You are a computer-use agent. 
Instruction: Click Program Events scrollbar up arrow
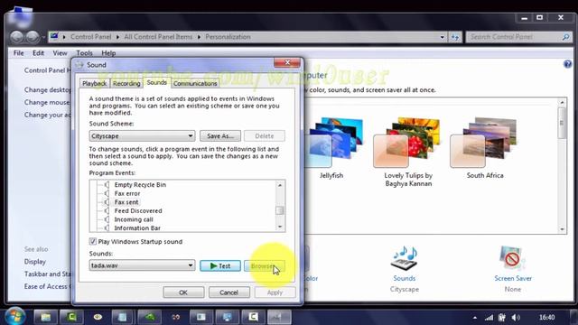280,184
